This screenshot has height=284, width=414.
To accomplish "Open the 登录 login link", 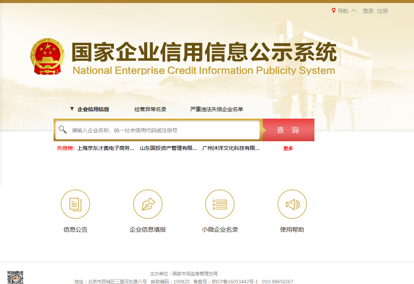I will point(368,11).
